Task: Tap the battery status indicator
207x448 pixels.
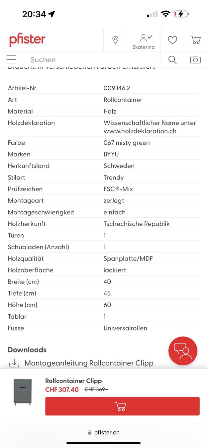Action: pos(181,14)
